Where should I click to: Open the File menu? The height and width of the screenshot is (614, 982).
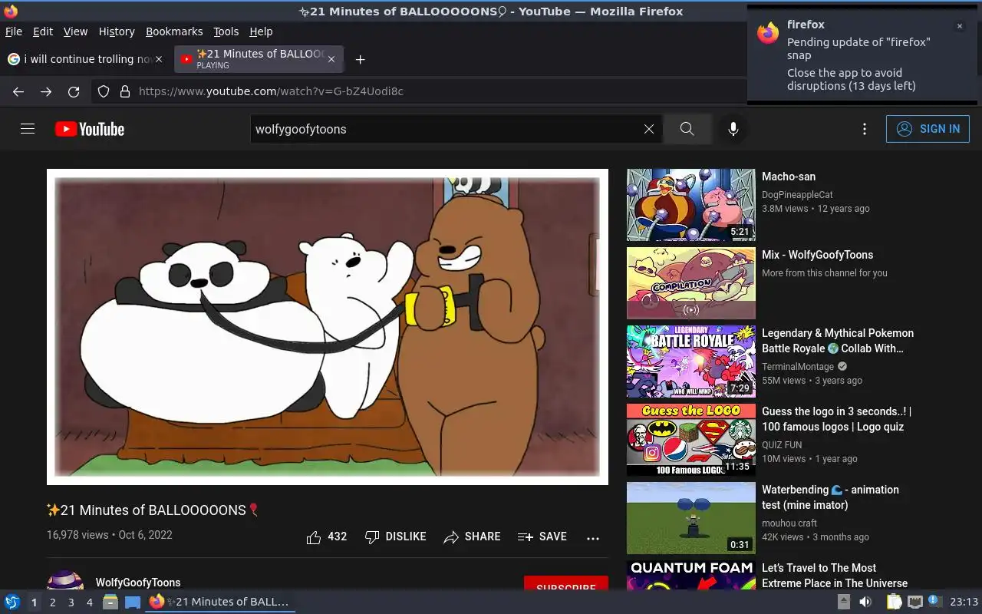pos(14,31)
